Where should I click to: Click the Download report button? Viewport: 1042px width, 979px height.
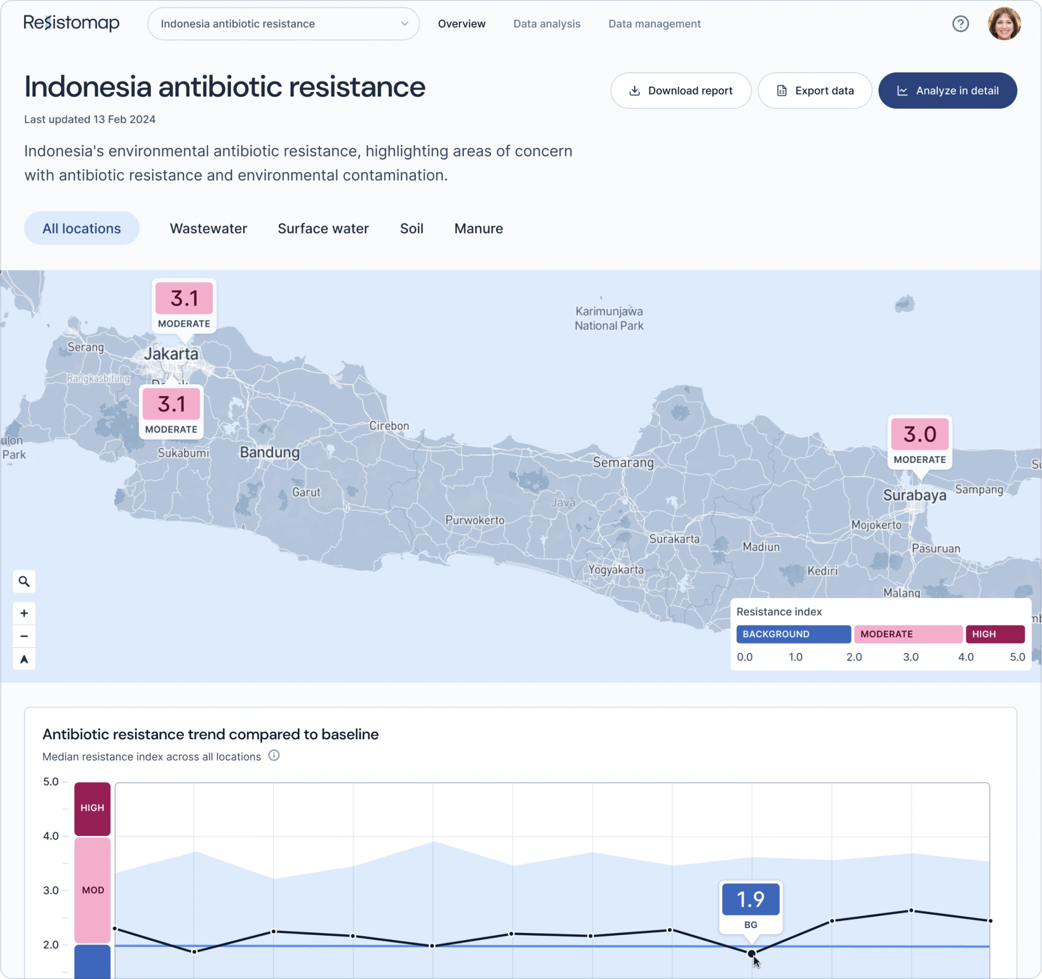click(x=680, y=91)
